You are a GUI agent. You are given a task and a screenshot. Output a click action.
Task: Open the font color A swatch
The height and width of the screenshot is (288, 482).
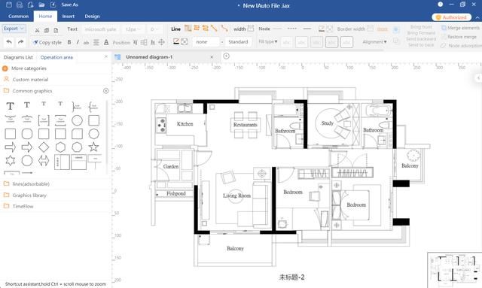[106, 42]
